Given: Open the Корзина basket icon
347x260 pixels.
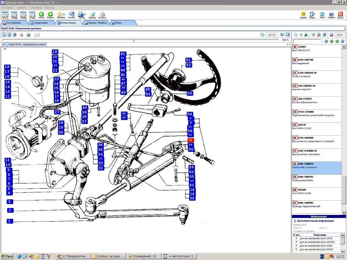Looking at the screenshot, I should tap(92, 15).
